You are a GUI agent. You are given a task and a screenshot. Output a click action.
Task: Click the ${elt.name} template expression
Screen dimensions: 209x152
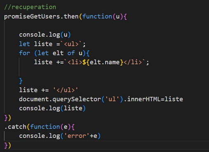coord(103,62)
